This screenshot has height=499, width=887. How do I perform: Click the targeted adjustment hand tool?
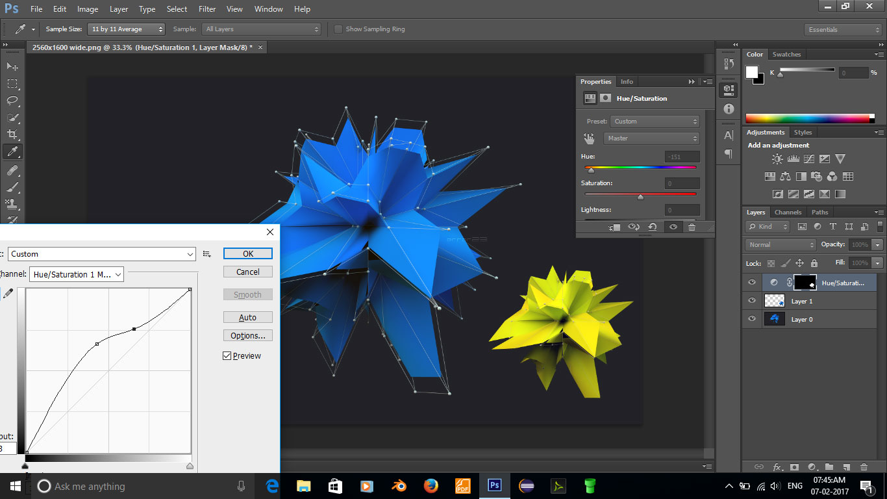[589, 138]
